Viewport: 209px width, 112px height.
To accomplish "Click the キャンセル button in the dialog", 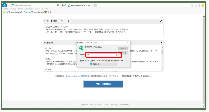I will click(x=123, y=53).
